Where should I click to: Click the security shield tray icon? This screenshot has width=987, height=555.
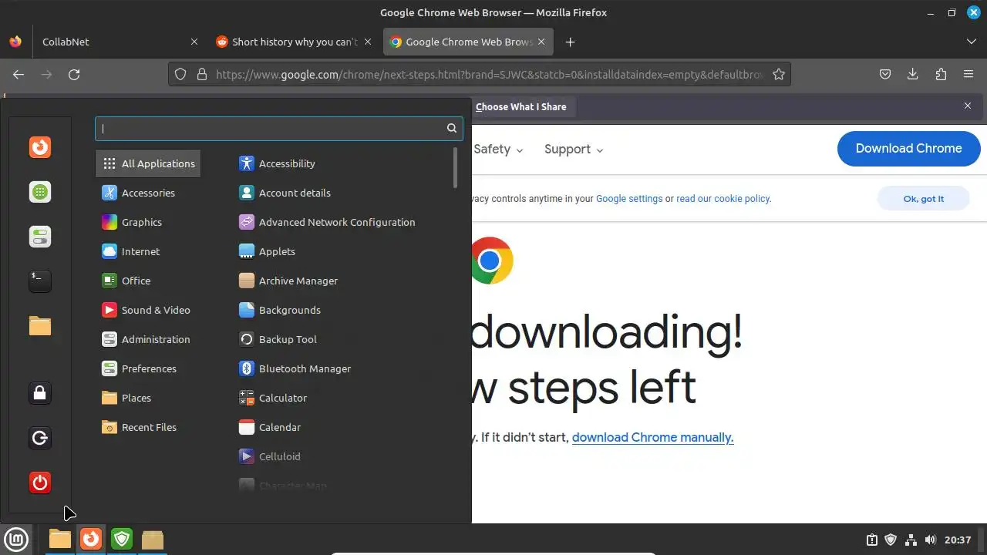coord(891,540)
